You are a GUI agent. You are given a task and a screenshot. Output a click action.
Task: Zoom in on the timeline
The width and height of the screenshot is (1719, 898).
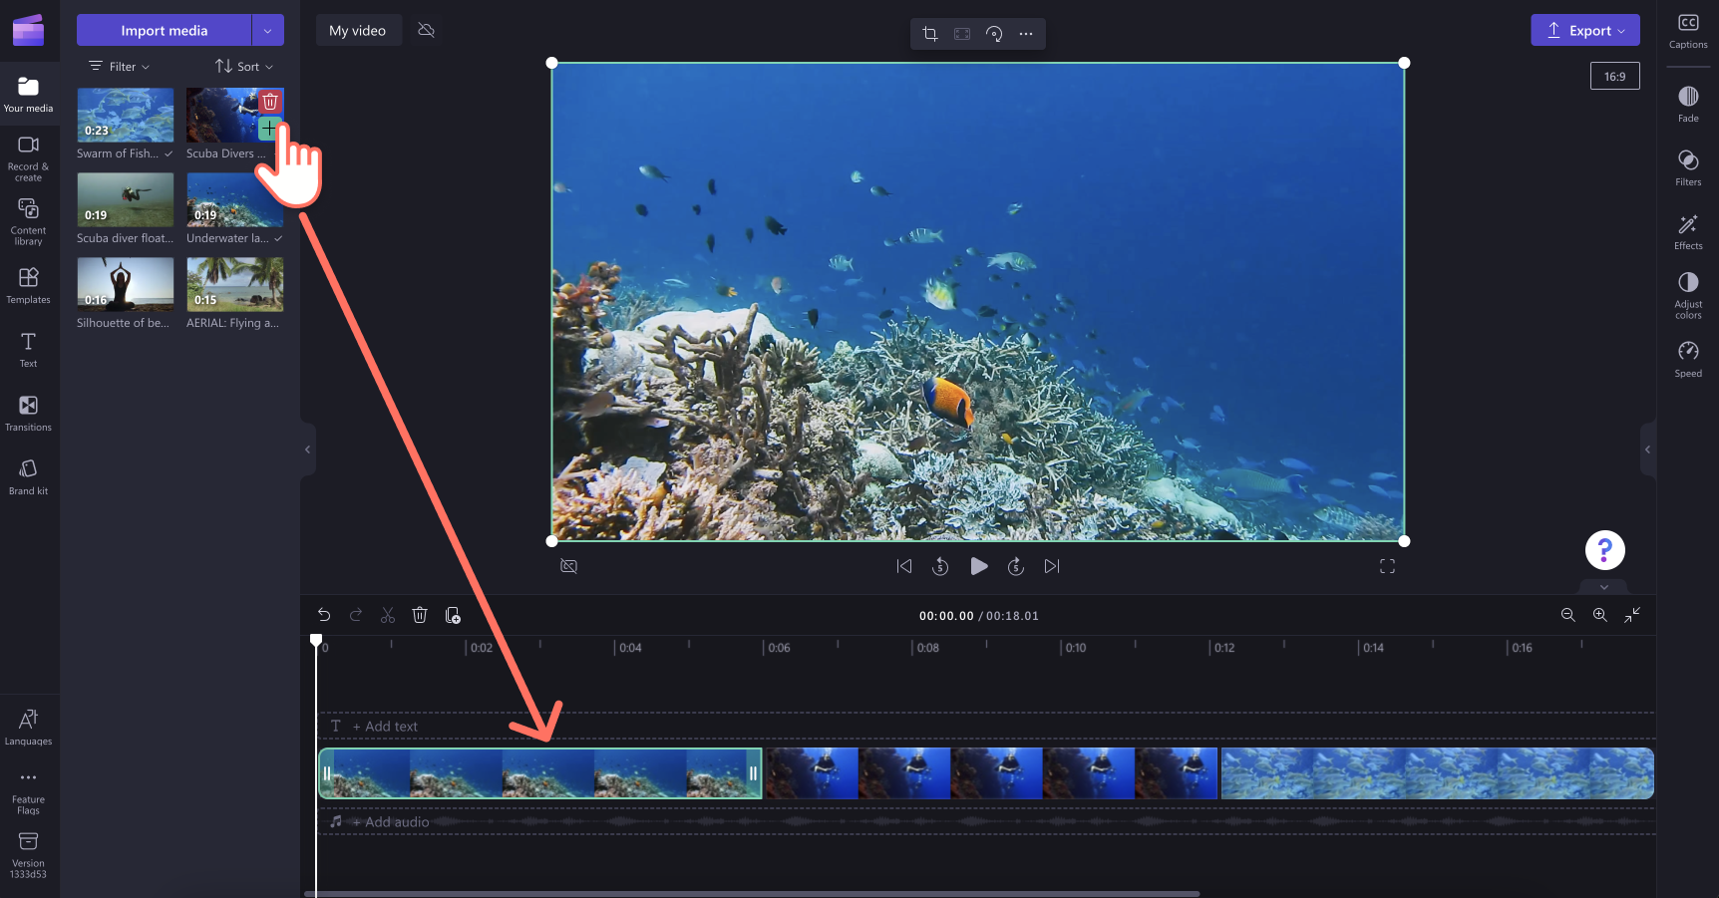coord(1600,615)
